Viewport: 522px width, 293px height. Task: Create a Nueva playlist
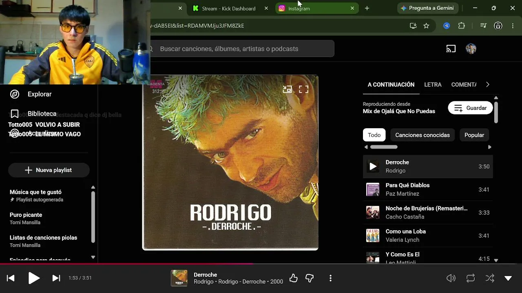(49, 170)
